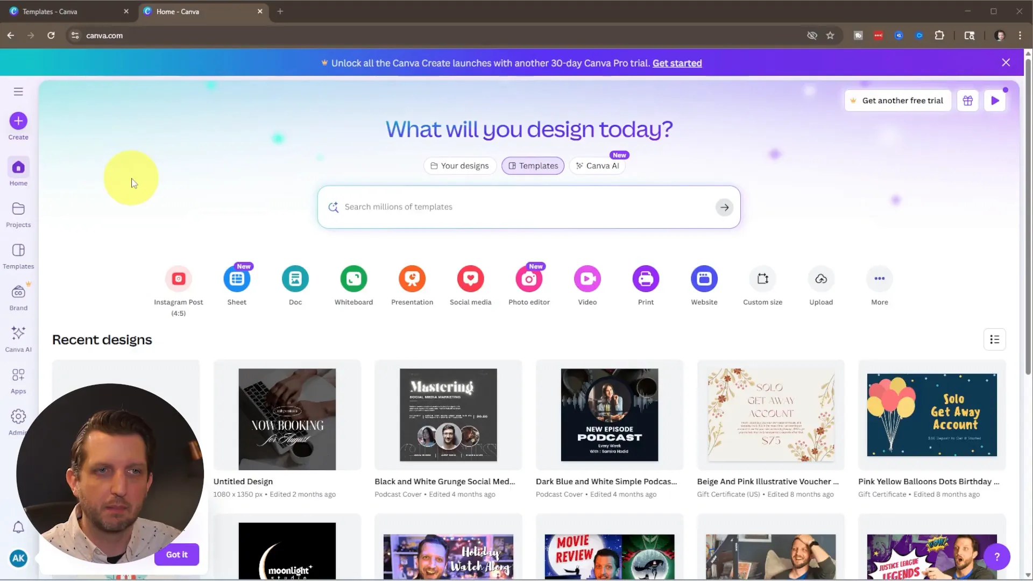The width and height of the screenshot is (1033, 581).
Task: Click the Untitled Design title text
Action: (243, 481)
